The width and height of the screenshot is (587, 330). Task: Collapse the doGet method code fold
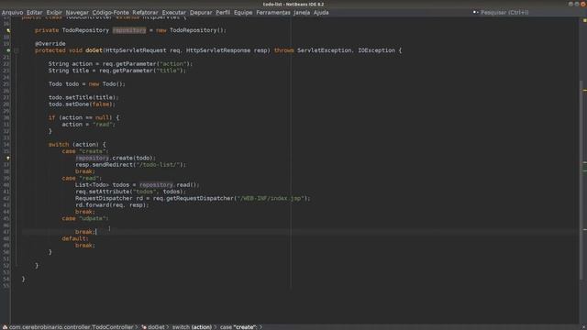17,50
